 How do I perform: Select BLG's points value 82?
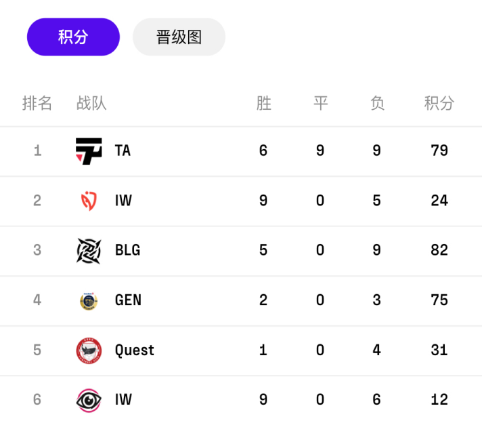[439, 250]
